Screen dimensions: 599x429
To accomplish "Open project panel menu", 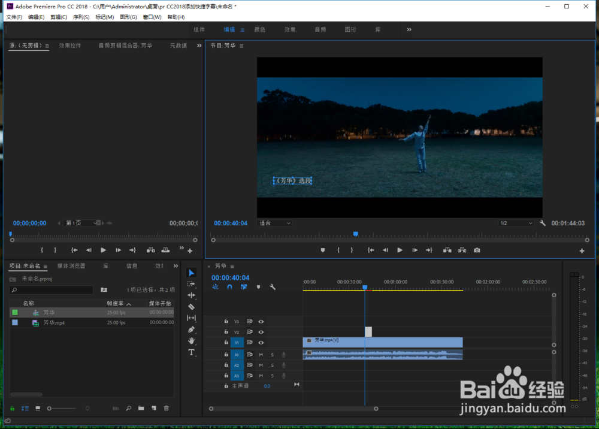I will point(46,266).
